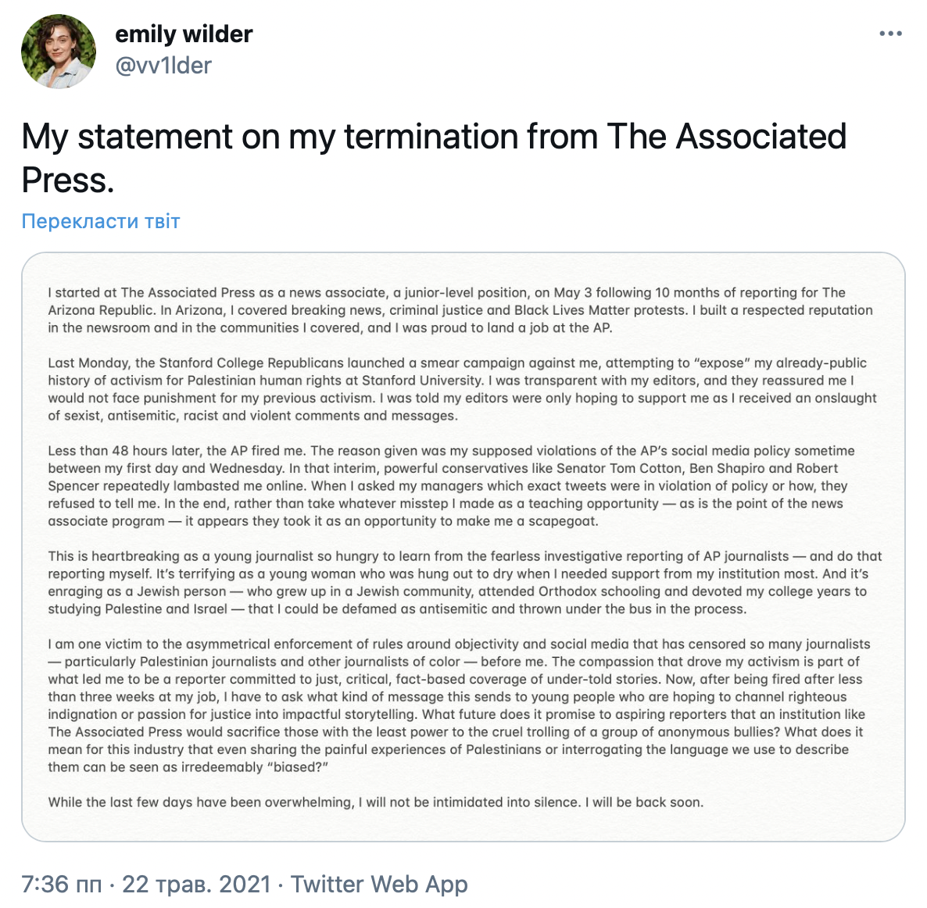Click the 'Twitter Web App' source label
This screenshot has width=927, height=908.
379,884
